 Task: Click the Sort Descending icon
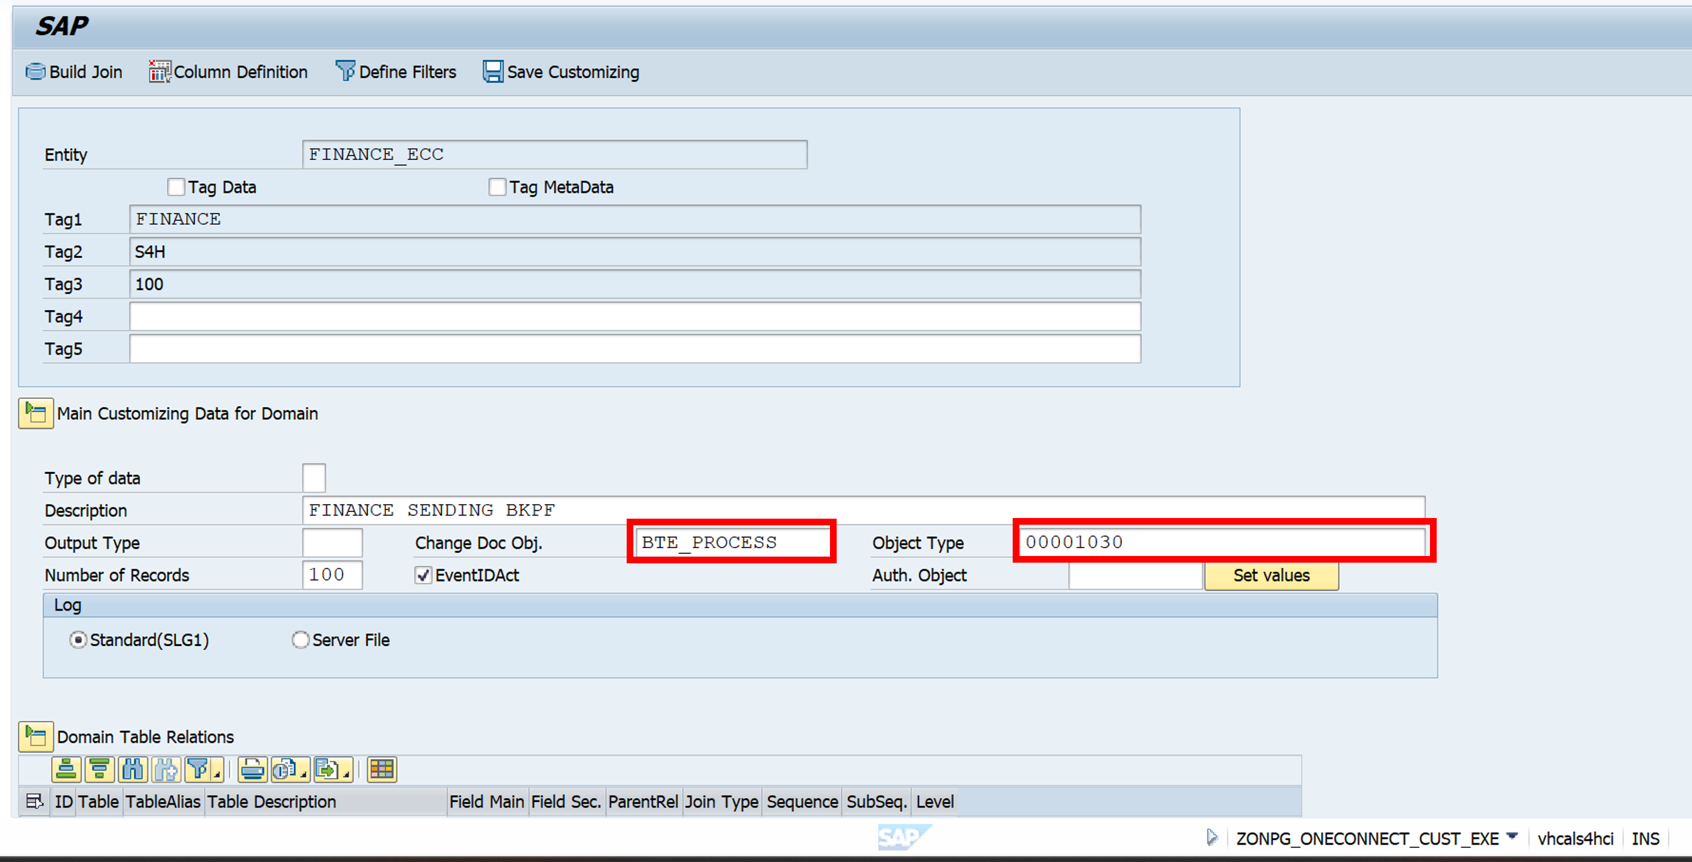[99, 769]
